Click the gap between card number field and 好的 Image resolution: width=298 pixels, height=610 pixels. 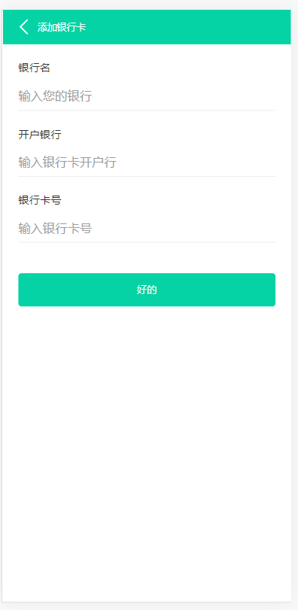coord(147,257)
